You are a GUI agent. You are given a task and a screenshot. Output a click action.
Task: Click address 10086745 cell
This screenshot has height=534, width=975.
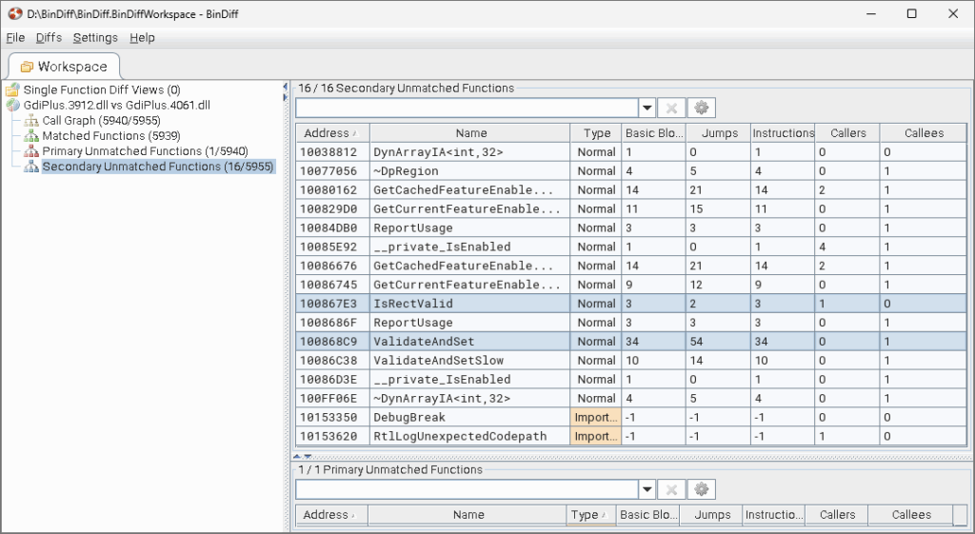332,285
